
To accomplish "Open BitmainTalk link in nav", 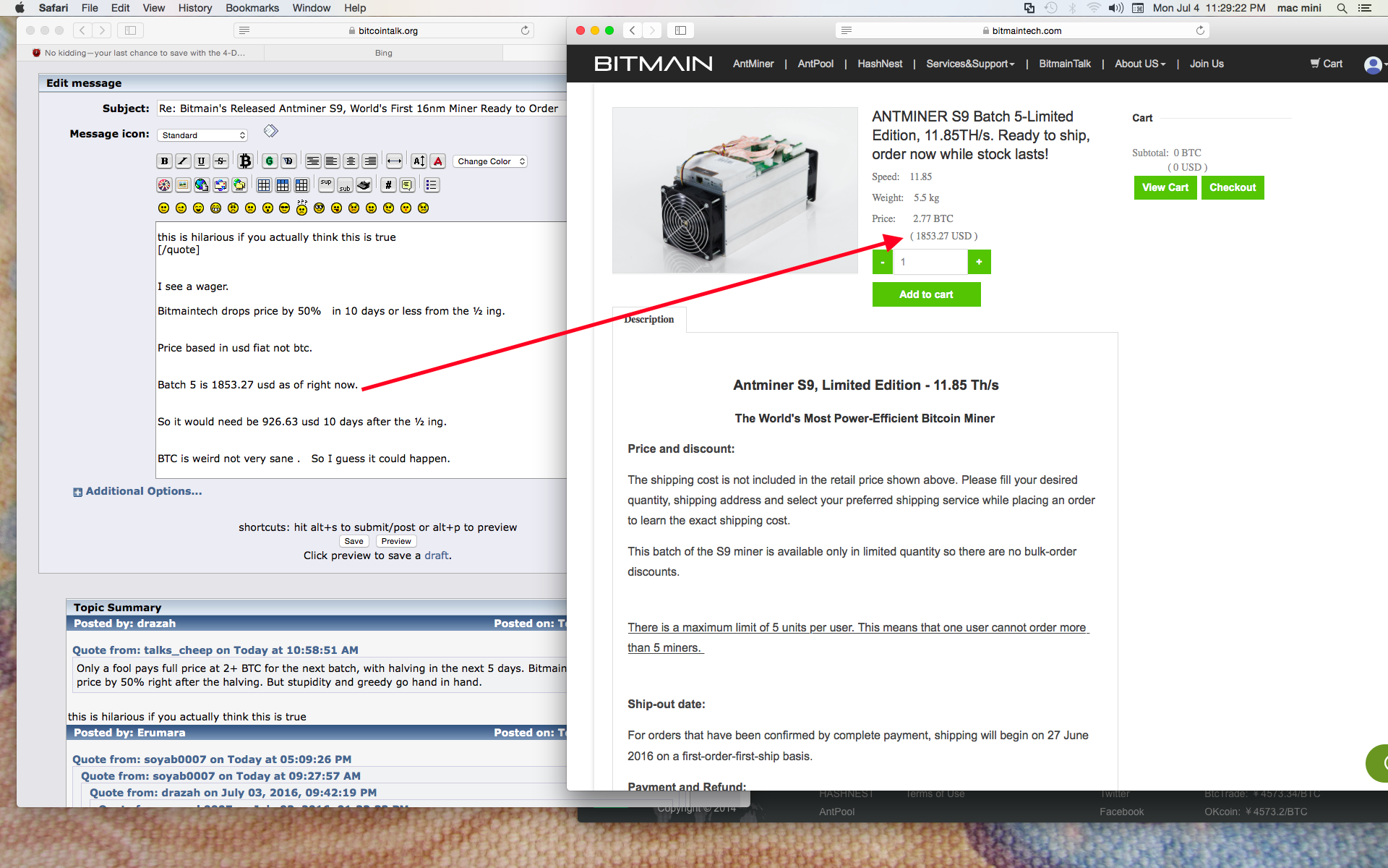I will pos(1065,64).
